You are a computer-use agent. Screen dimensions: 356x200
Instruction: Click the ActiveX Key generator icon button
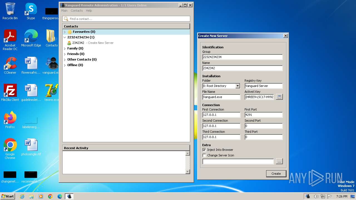(279, 97)
